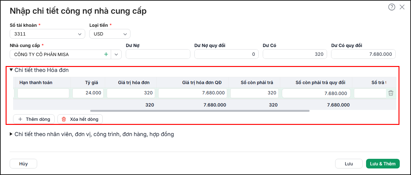Cancel with Hủy button
This screenshot has height=175, width=411.
pyautogui.click(x=23, y=164)
